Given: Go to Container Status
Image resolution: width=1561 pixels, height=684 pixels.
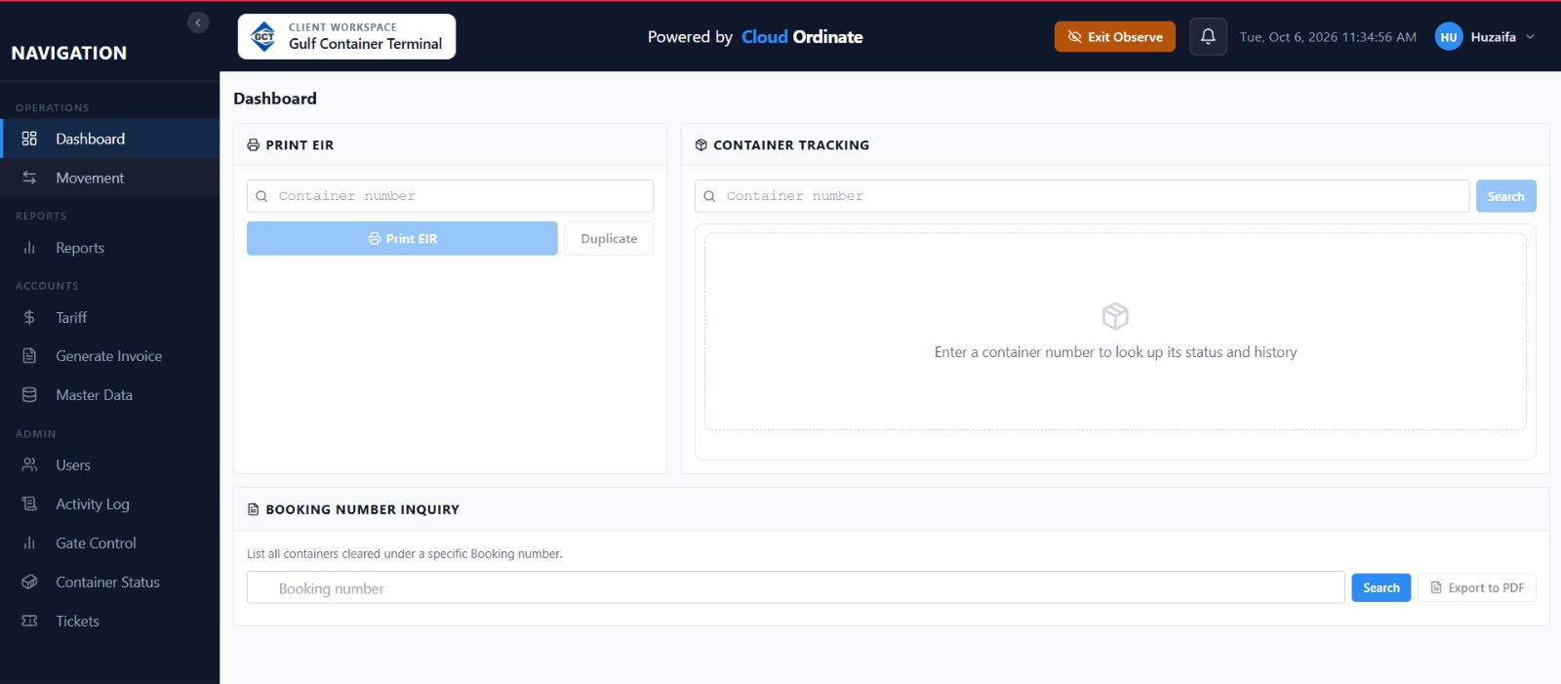Looking at the screenshot, I should coord(110,583).
